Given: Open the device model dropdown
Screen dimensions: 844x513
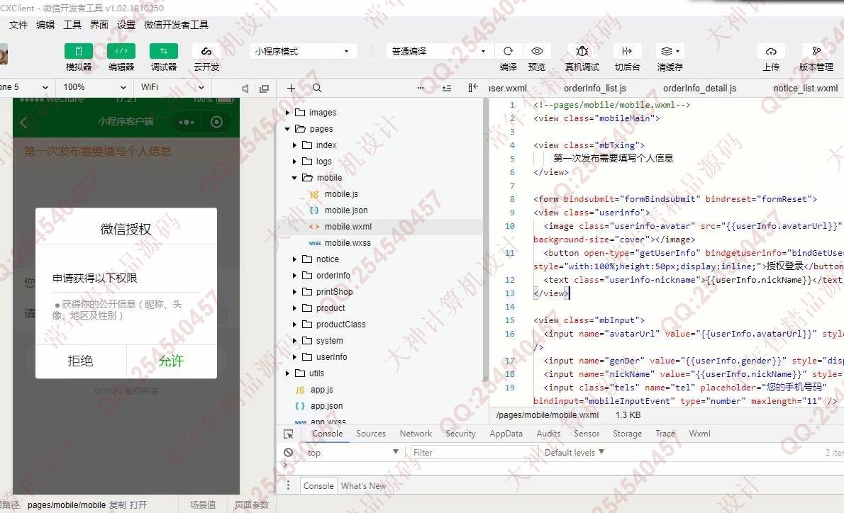Looking at the screenshot, I should point(26,87).
